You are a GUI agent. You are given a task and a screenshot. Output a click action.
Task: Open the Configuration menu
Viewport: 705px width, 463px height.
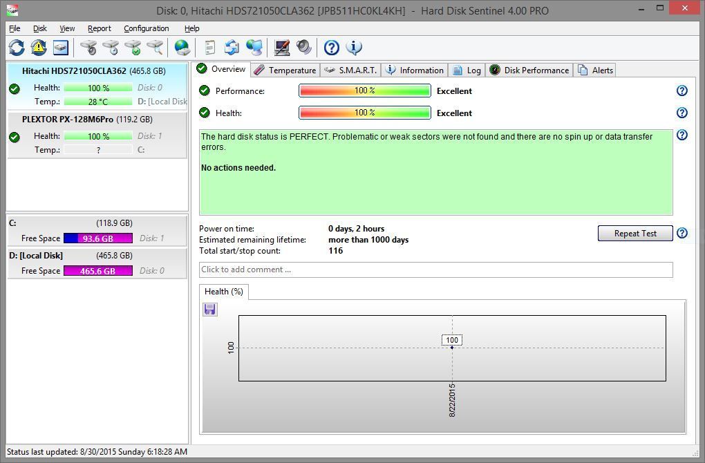tap(146, 28)
